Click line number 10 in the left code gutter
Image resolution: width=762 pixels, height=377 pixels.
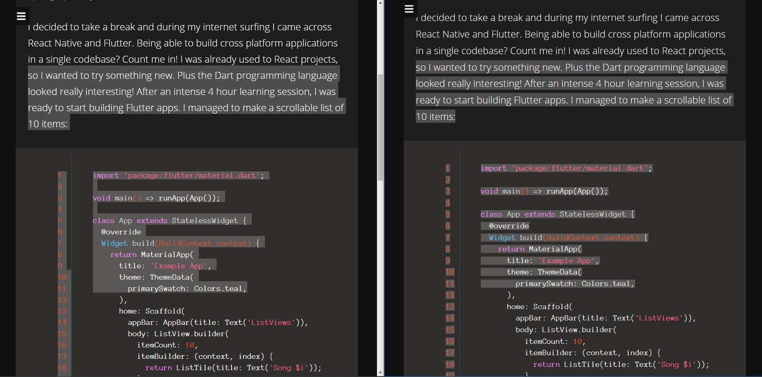[62, 277]
